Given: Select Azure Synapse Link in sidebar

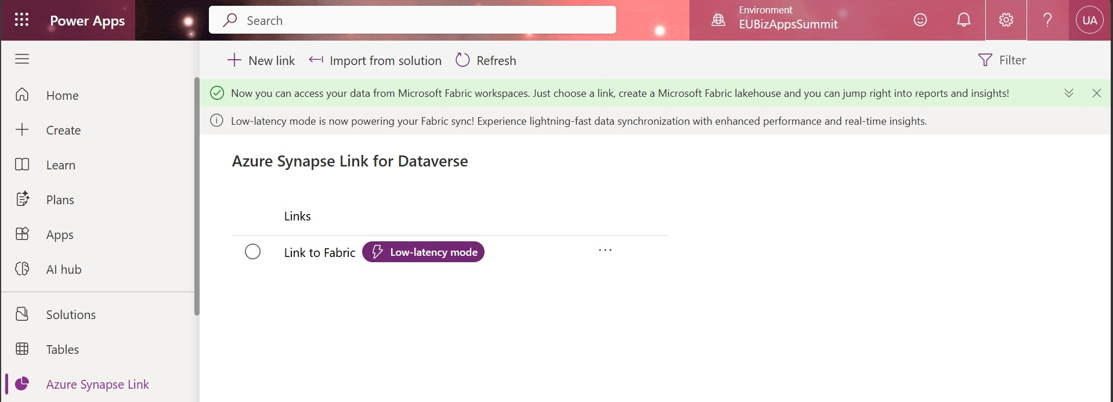Looking at the screenshot, I should (x=99, y=384).
